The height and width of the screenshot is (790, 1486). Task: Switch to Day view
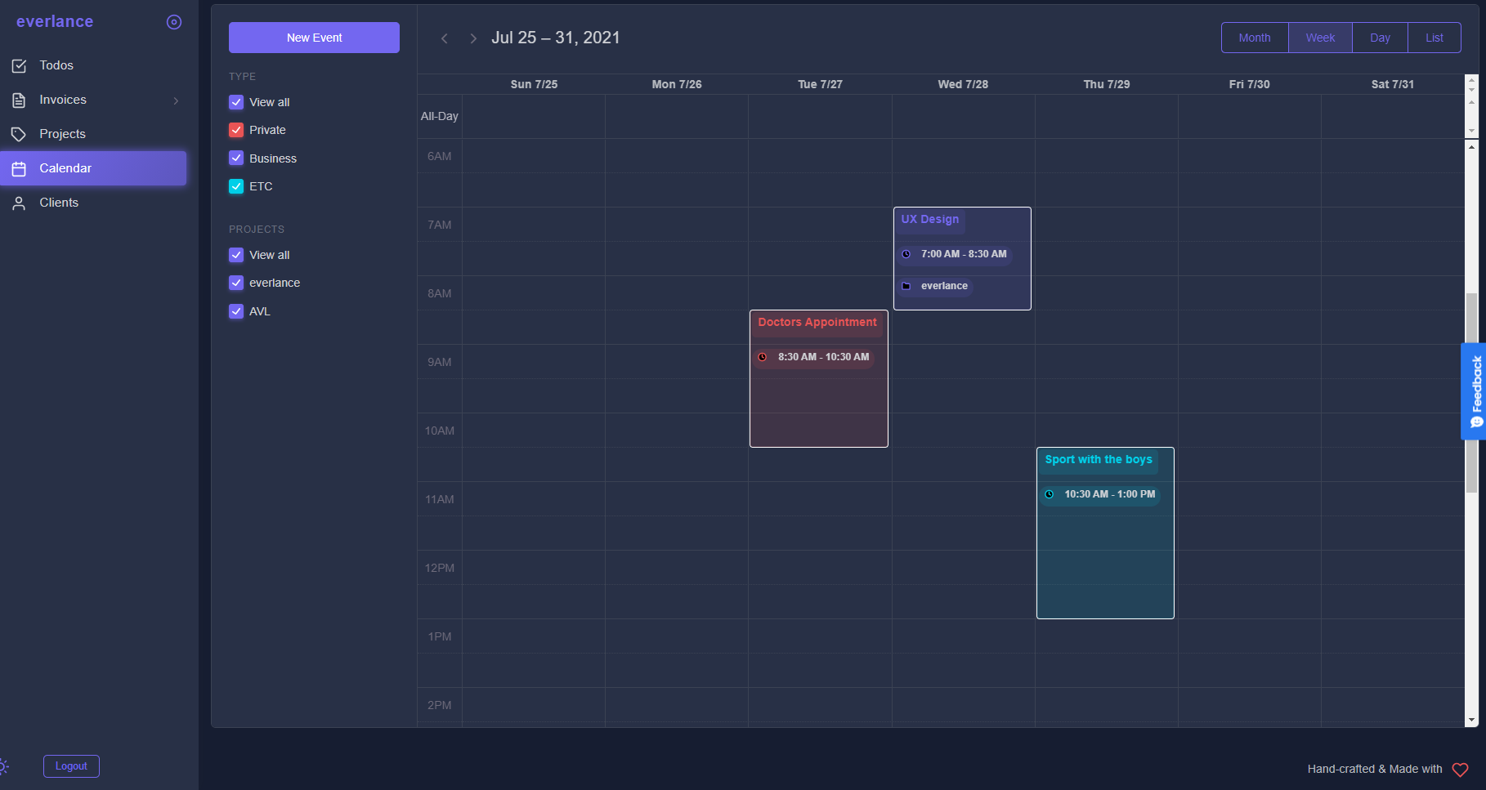[1380, 38]
